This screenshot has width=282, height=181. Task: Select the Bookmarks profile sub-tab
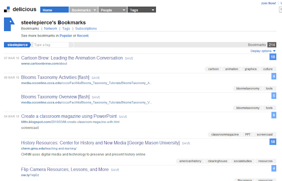pos(30,28)
